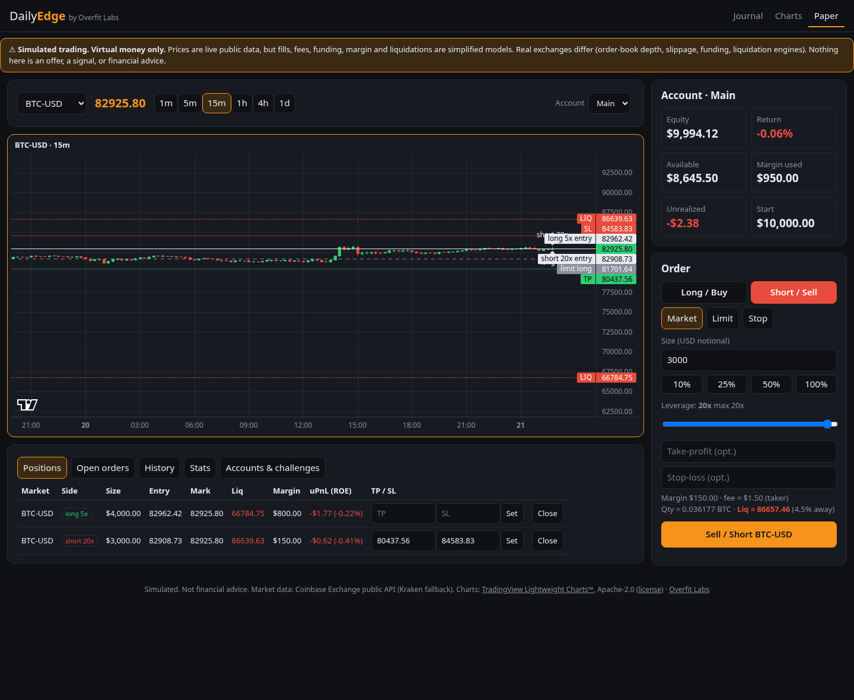Set size to 10% of available
Image resolution: width=854 pixels, height=700 pixels.
[682, 384]
